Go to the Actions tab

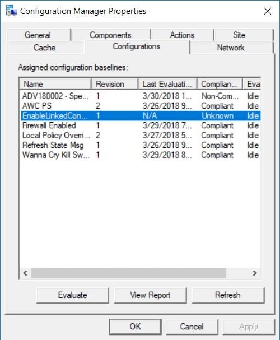[182, 35]
